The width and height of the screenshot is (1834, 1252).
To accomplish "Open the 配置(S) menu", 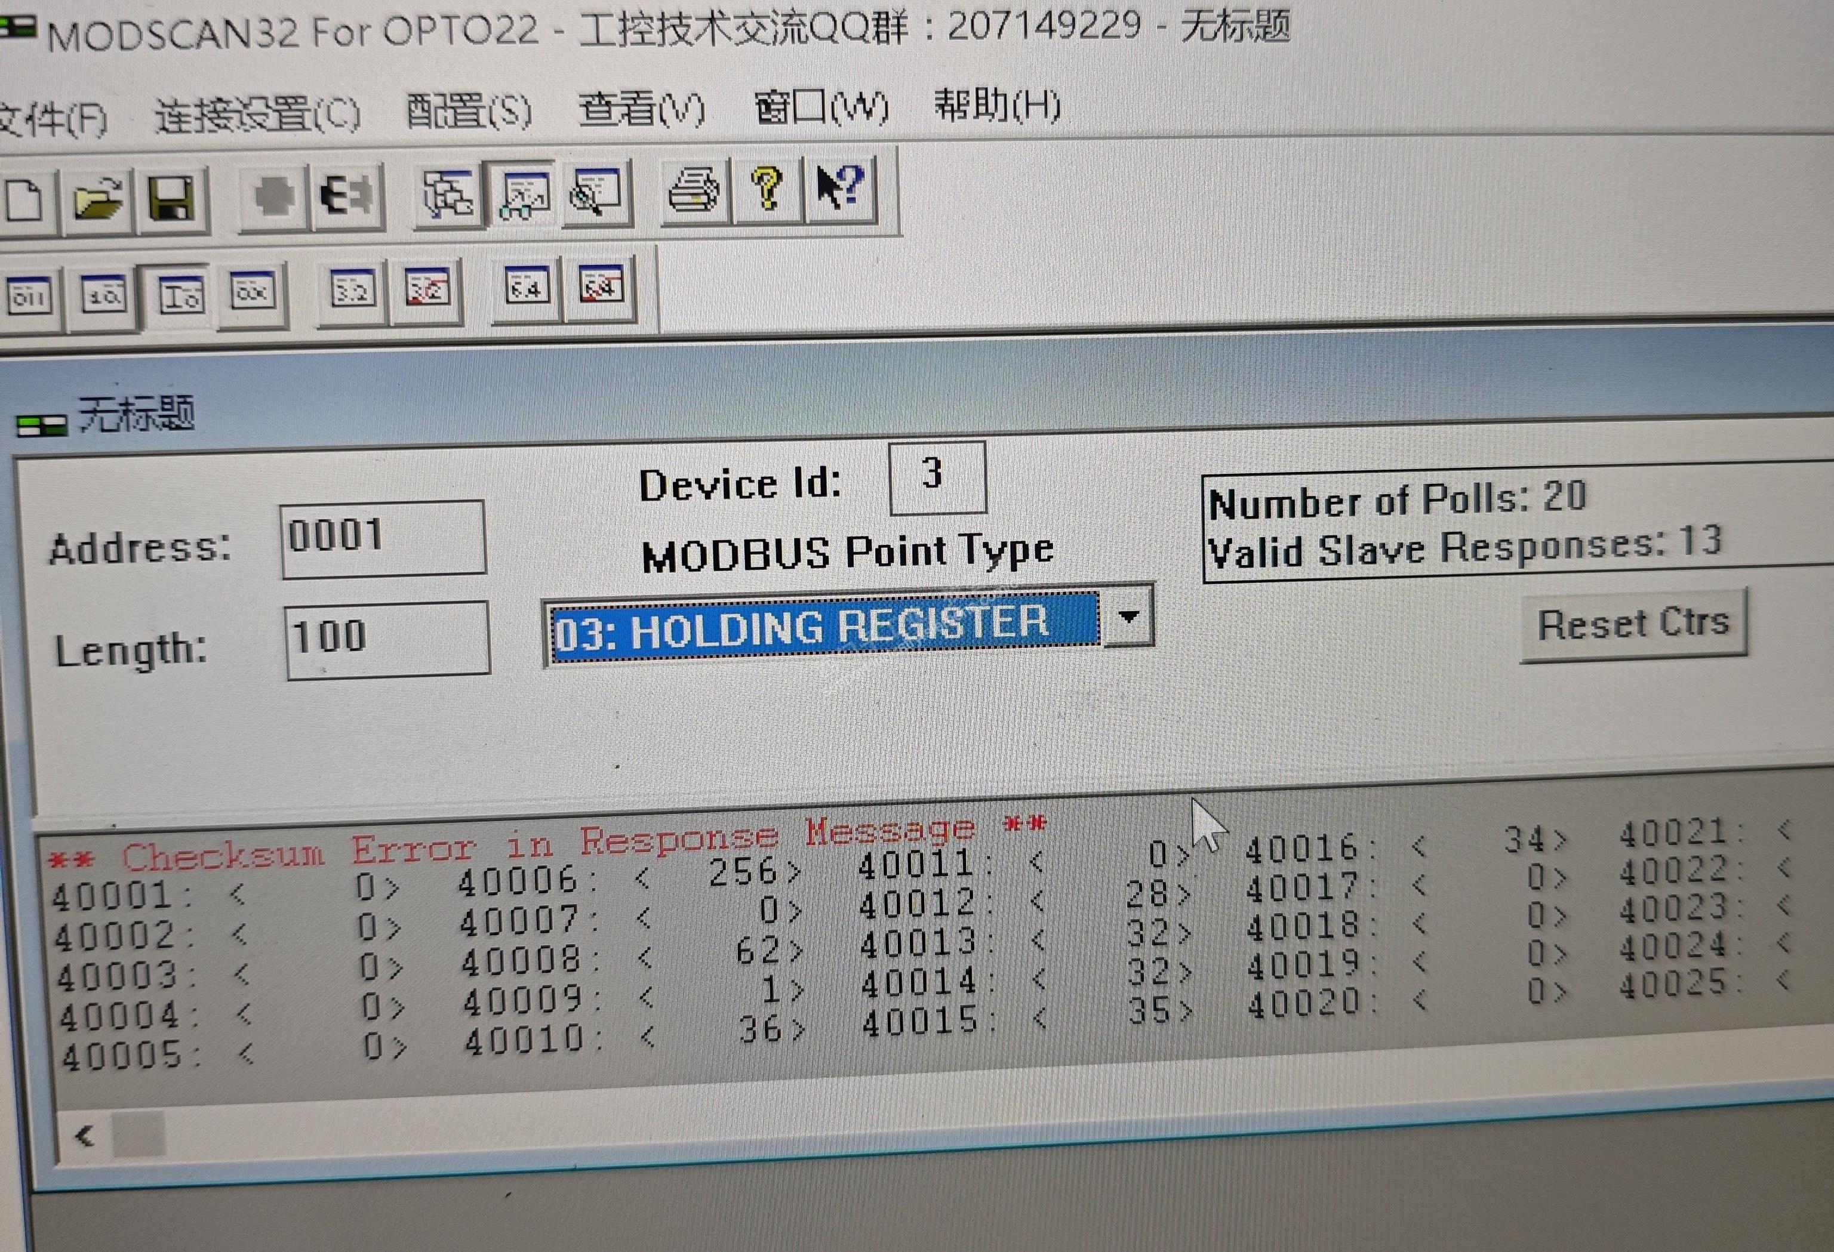I will [x=469, y=110].
